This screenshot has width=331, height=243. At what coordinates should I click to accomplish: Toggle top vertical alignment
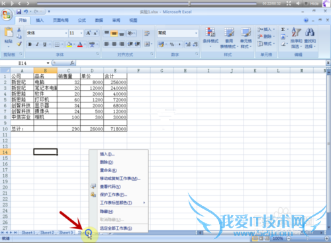coord(107,33)
